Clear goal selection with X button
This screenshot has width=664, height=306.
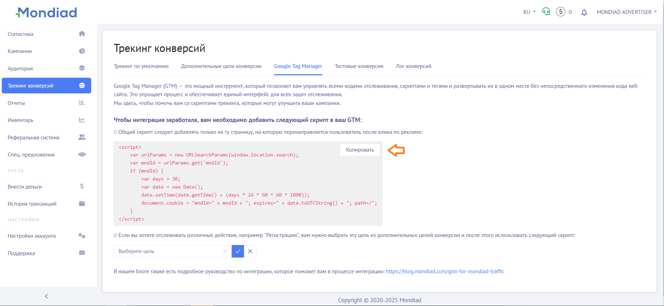click(250, 251)
